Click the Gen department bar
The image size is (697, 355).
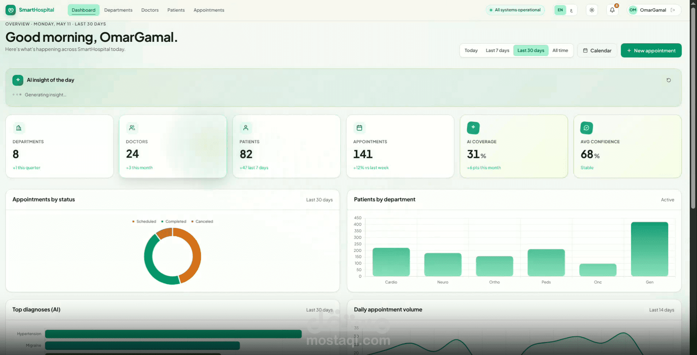(x=650, y=249)
